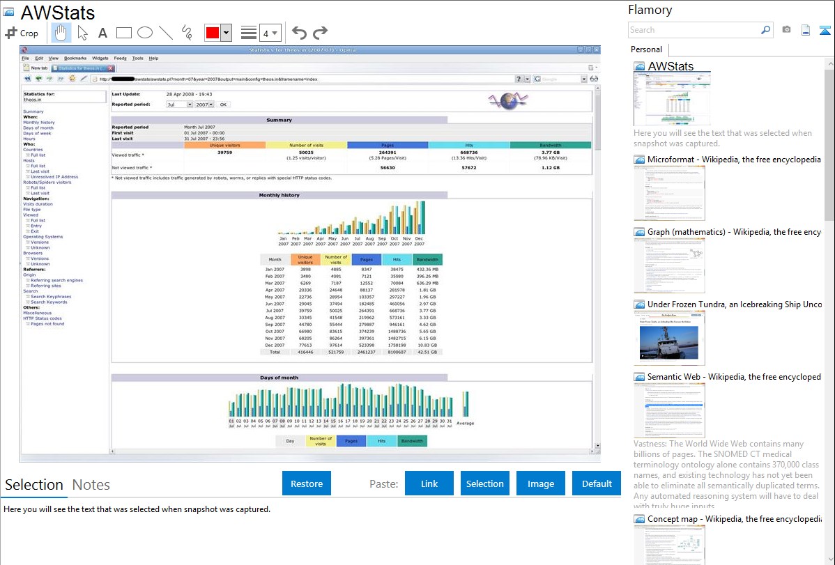Click the Restore button
Image resolution: width=835 pixels, height=565 pixels.
click(x=307, y=483)
